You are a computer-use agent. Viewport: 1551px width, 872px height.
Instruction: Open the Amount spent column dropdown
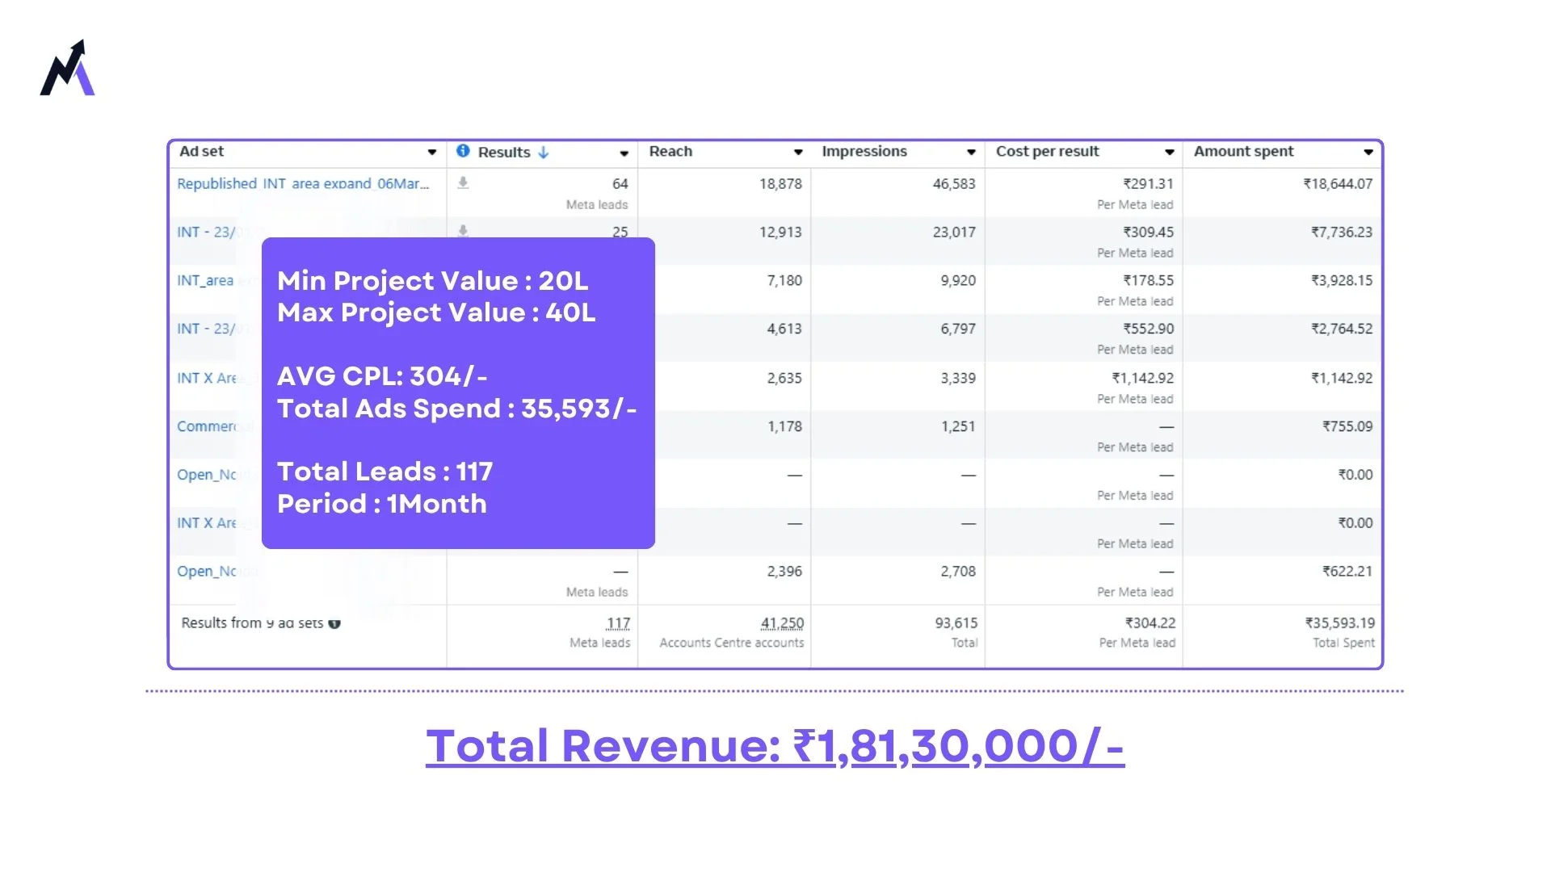[1368, 152]
